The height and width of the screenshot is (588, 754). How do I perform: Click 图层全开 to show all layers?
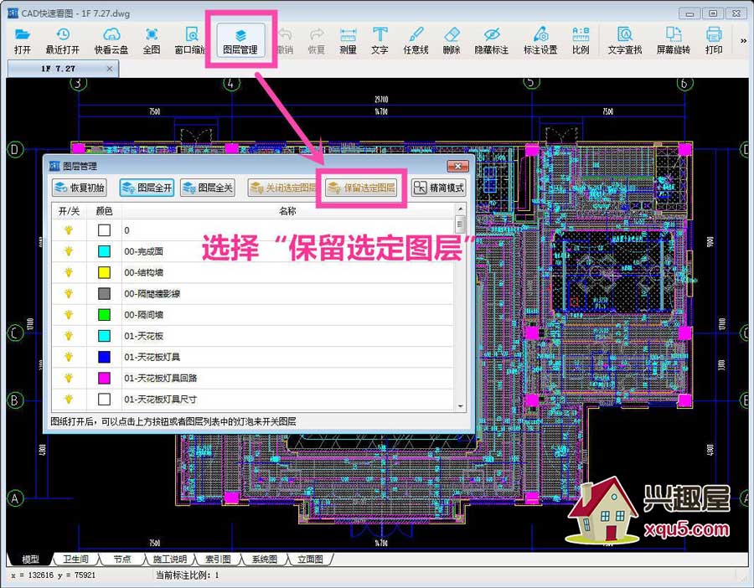[x=147, y=188]
